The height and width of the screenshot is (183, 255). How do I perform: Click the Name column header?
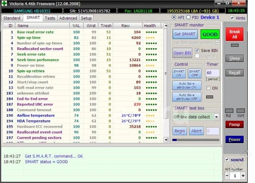tap(42, 26)
